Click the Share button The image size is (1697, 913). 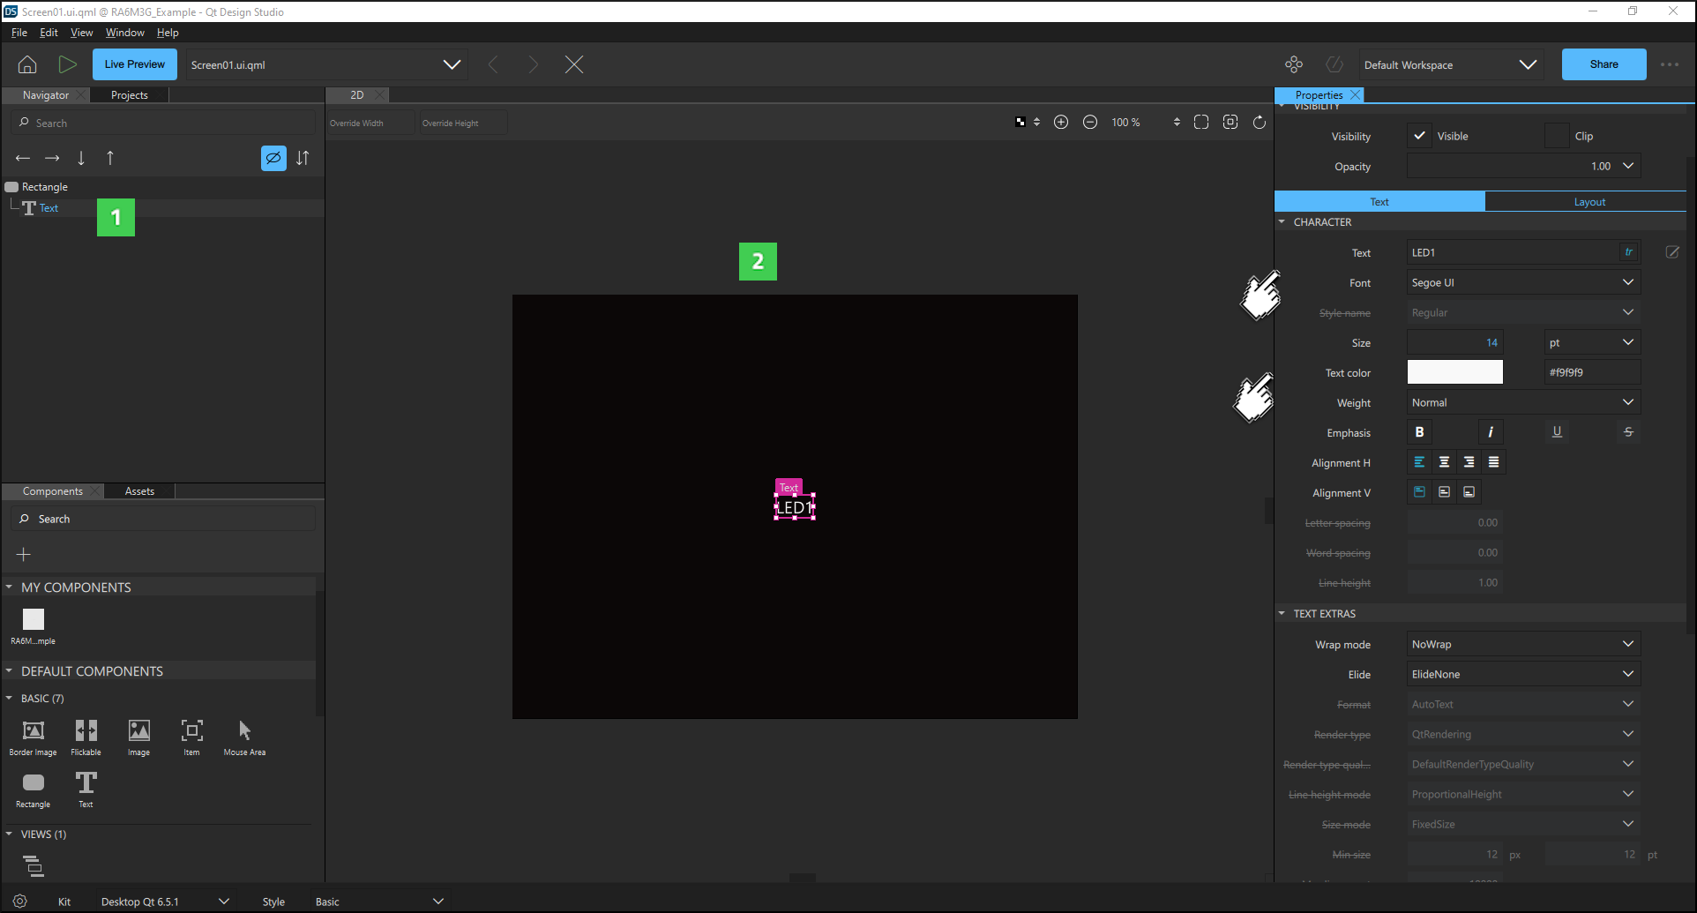[x=1604, y=64]
